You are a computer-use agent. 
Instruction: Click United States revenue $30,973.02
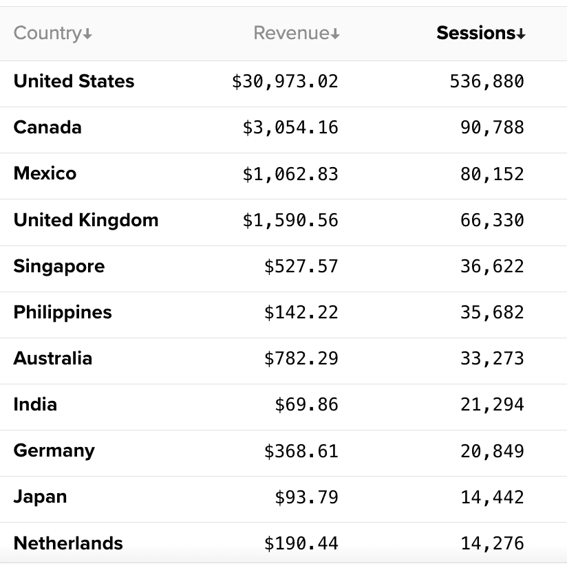(285, 81)
